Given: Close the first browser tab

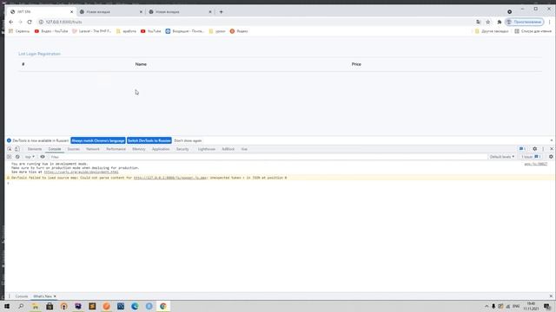Looking at the screenshot, I should tap(71, 11).
